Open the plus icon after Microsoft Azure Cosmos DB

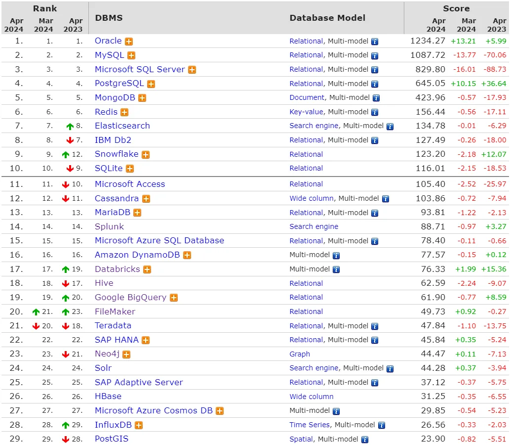click(220, 411)
